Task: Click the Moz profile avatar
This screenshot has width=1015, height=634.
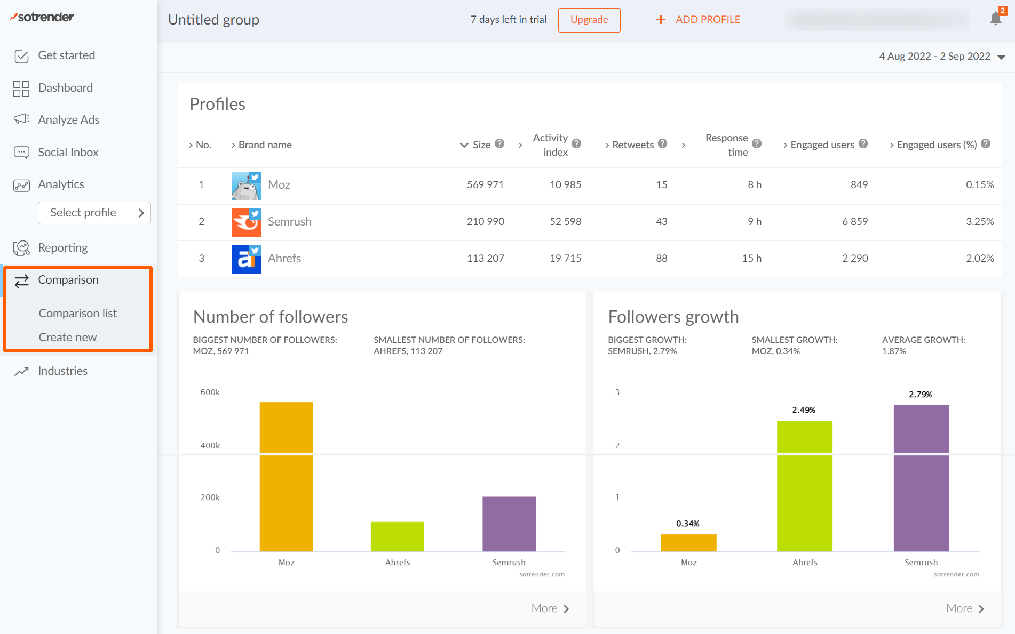Action: click(246, 186)
